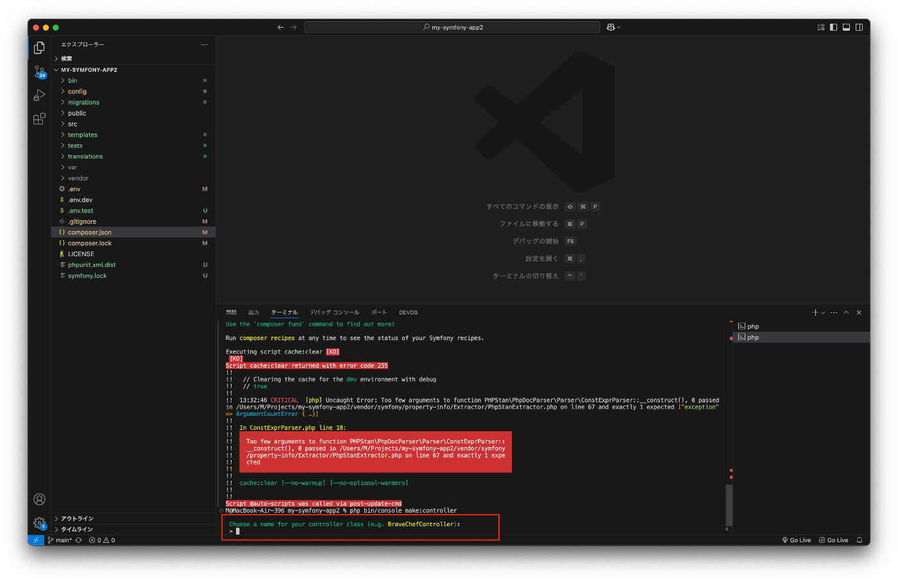This screenshot has width=898, height=582.
Task: Switch to the 問題 panel tab
Action: coord(232,312)
